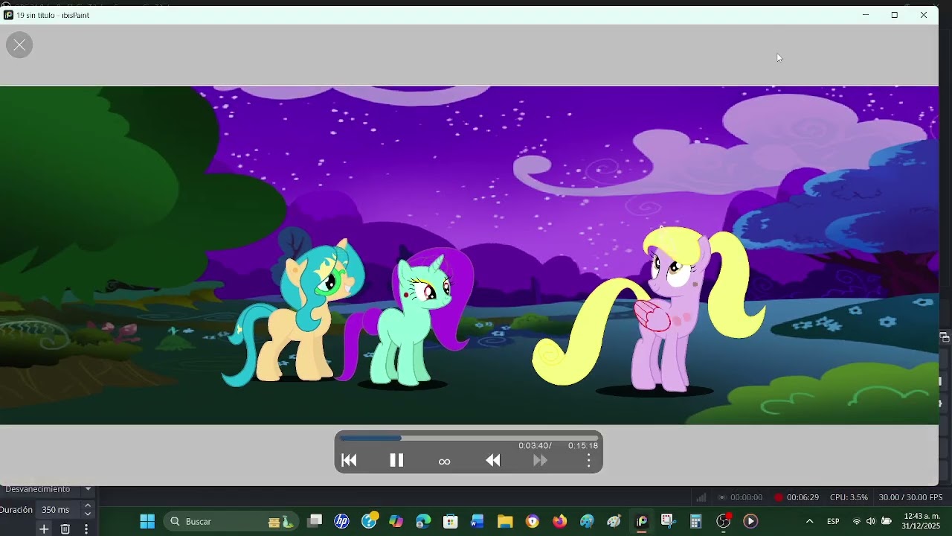
Task: Open the Windows Start menu
Action: coord(147,521)
